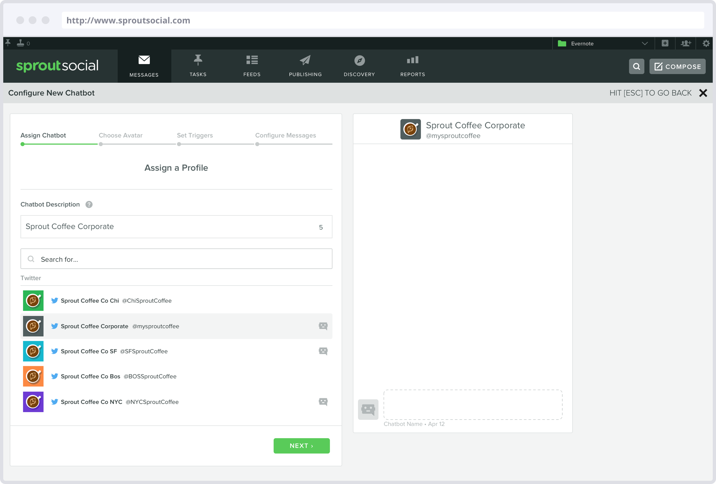Click the chatbot icon on SF row
Screen dimensions: 716x484
click(323, 351)
